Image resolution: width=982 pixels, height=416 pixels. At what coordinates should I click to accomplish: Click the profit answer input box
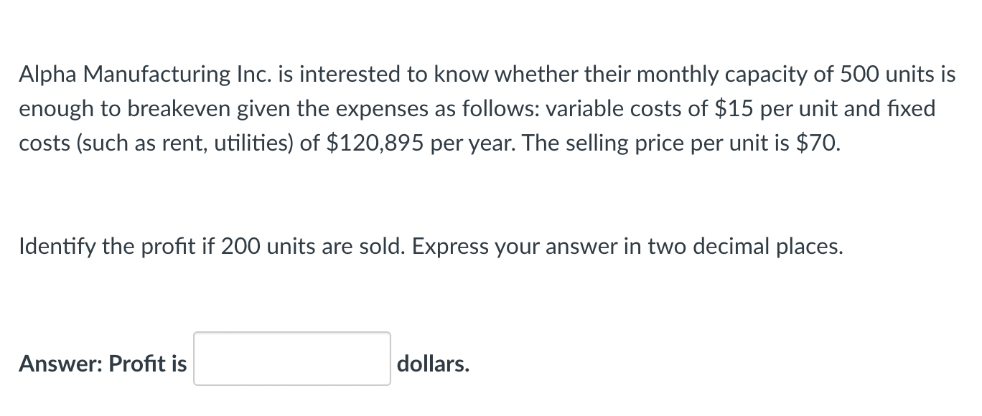[x=292, y=359]
